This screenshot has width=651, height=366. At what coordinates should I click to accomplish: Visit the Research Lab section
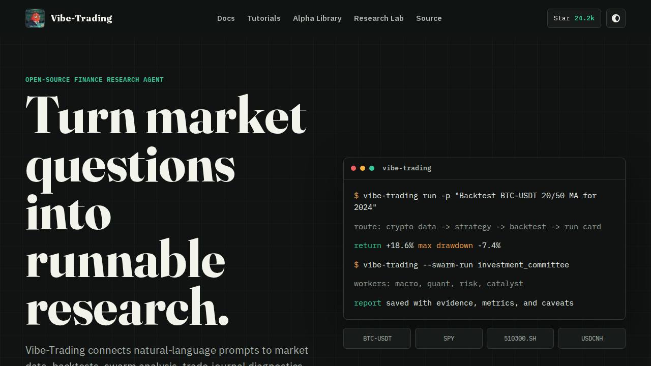click(x=379, y=18)
